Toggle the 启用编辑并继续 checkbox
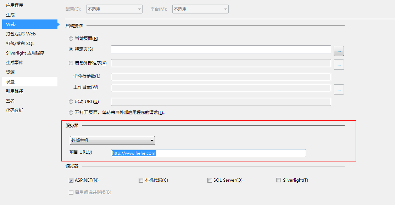 click(71, 192)
